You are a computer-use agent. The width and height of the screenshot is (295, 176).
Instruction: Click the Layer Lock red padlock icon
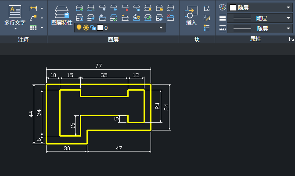125,8
